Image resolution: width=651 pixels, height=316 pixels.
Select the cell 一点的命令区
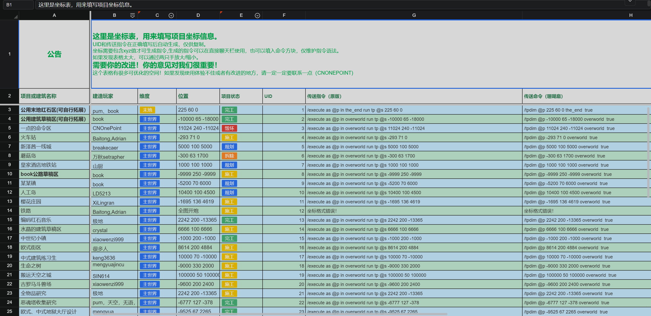54,128
